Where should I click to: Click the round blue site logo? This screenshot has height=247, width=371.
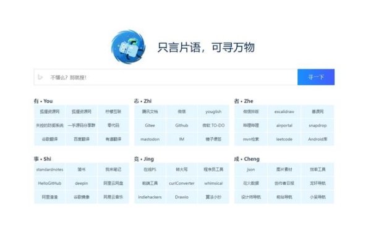(128, 47)
